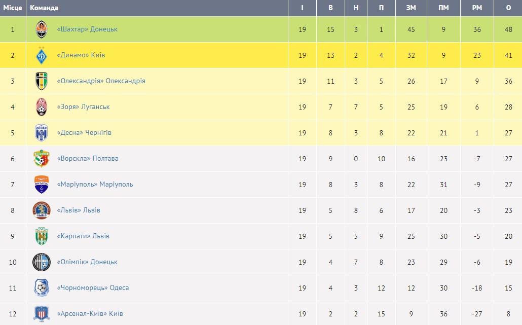The width and height of the screenshot is (522, 325).
Task: Click the Zorya Luhansk team emblem
Action: tap(42, 107)
